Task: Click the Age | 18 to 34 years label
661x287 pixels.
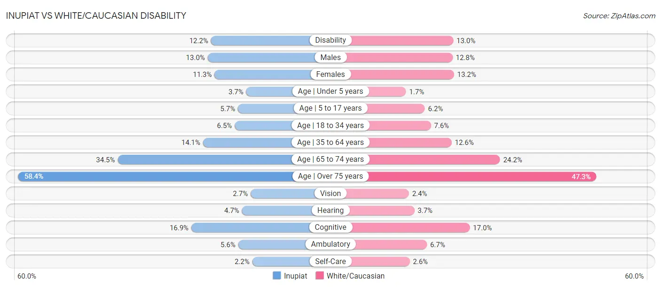Action: 330,125
